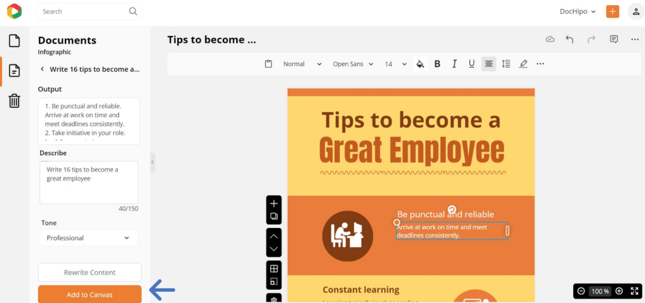Open more text toolbar options

tap(540, 64)
